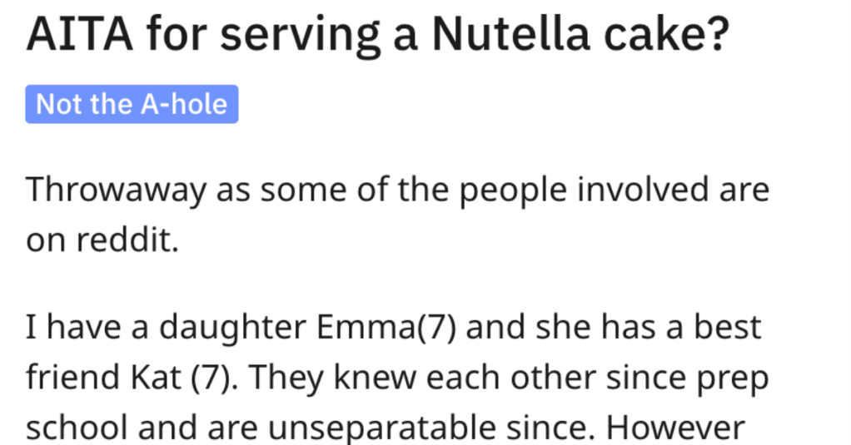Click the word 'AITA' in the headline

coord(80,33)
